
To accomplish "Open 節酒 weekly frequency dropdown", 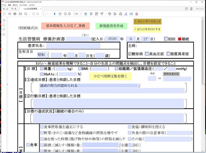I will click(x=132, y=145).
